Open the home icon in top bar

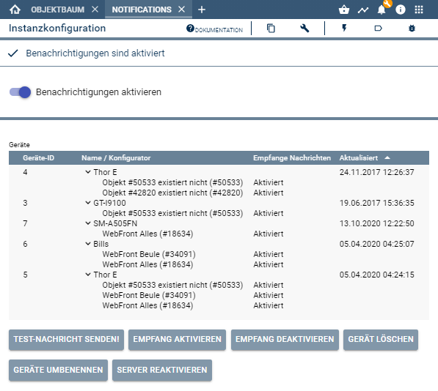15,10
